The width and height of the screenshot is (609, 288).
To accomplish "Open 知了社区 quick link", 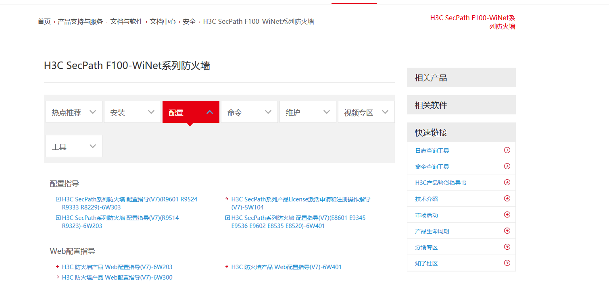I will coord(426,263).
